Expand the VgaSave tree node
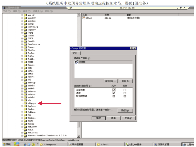196x147 pixels. coord(22,106)
